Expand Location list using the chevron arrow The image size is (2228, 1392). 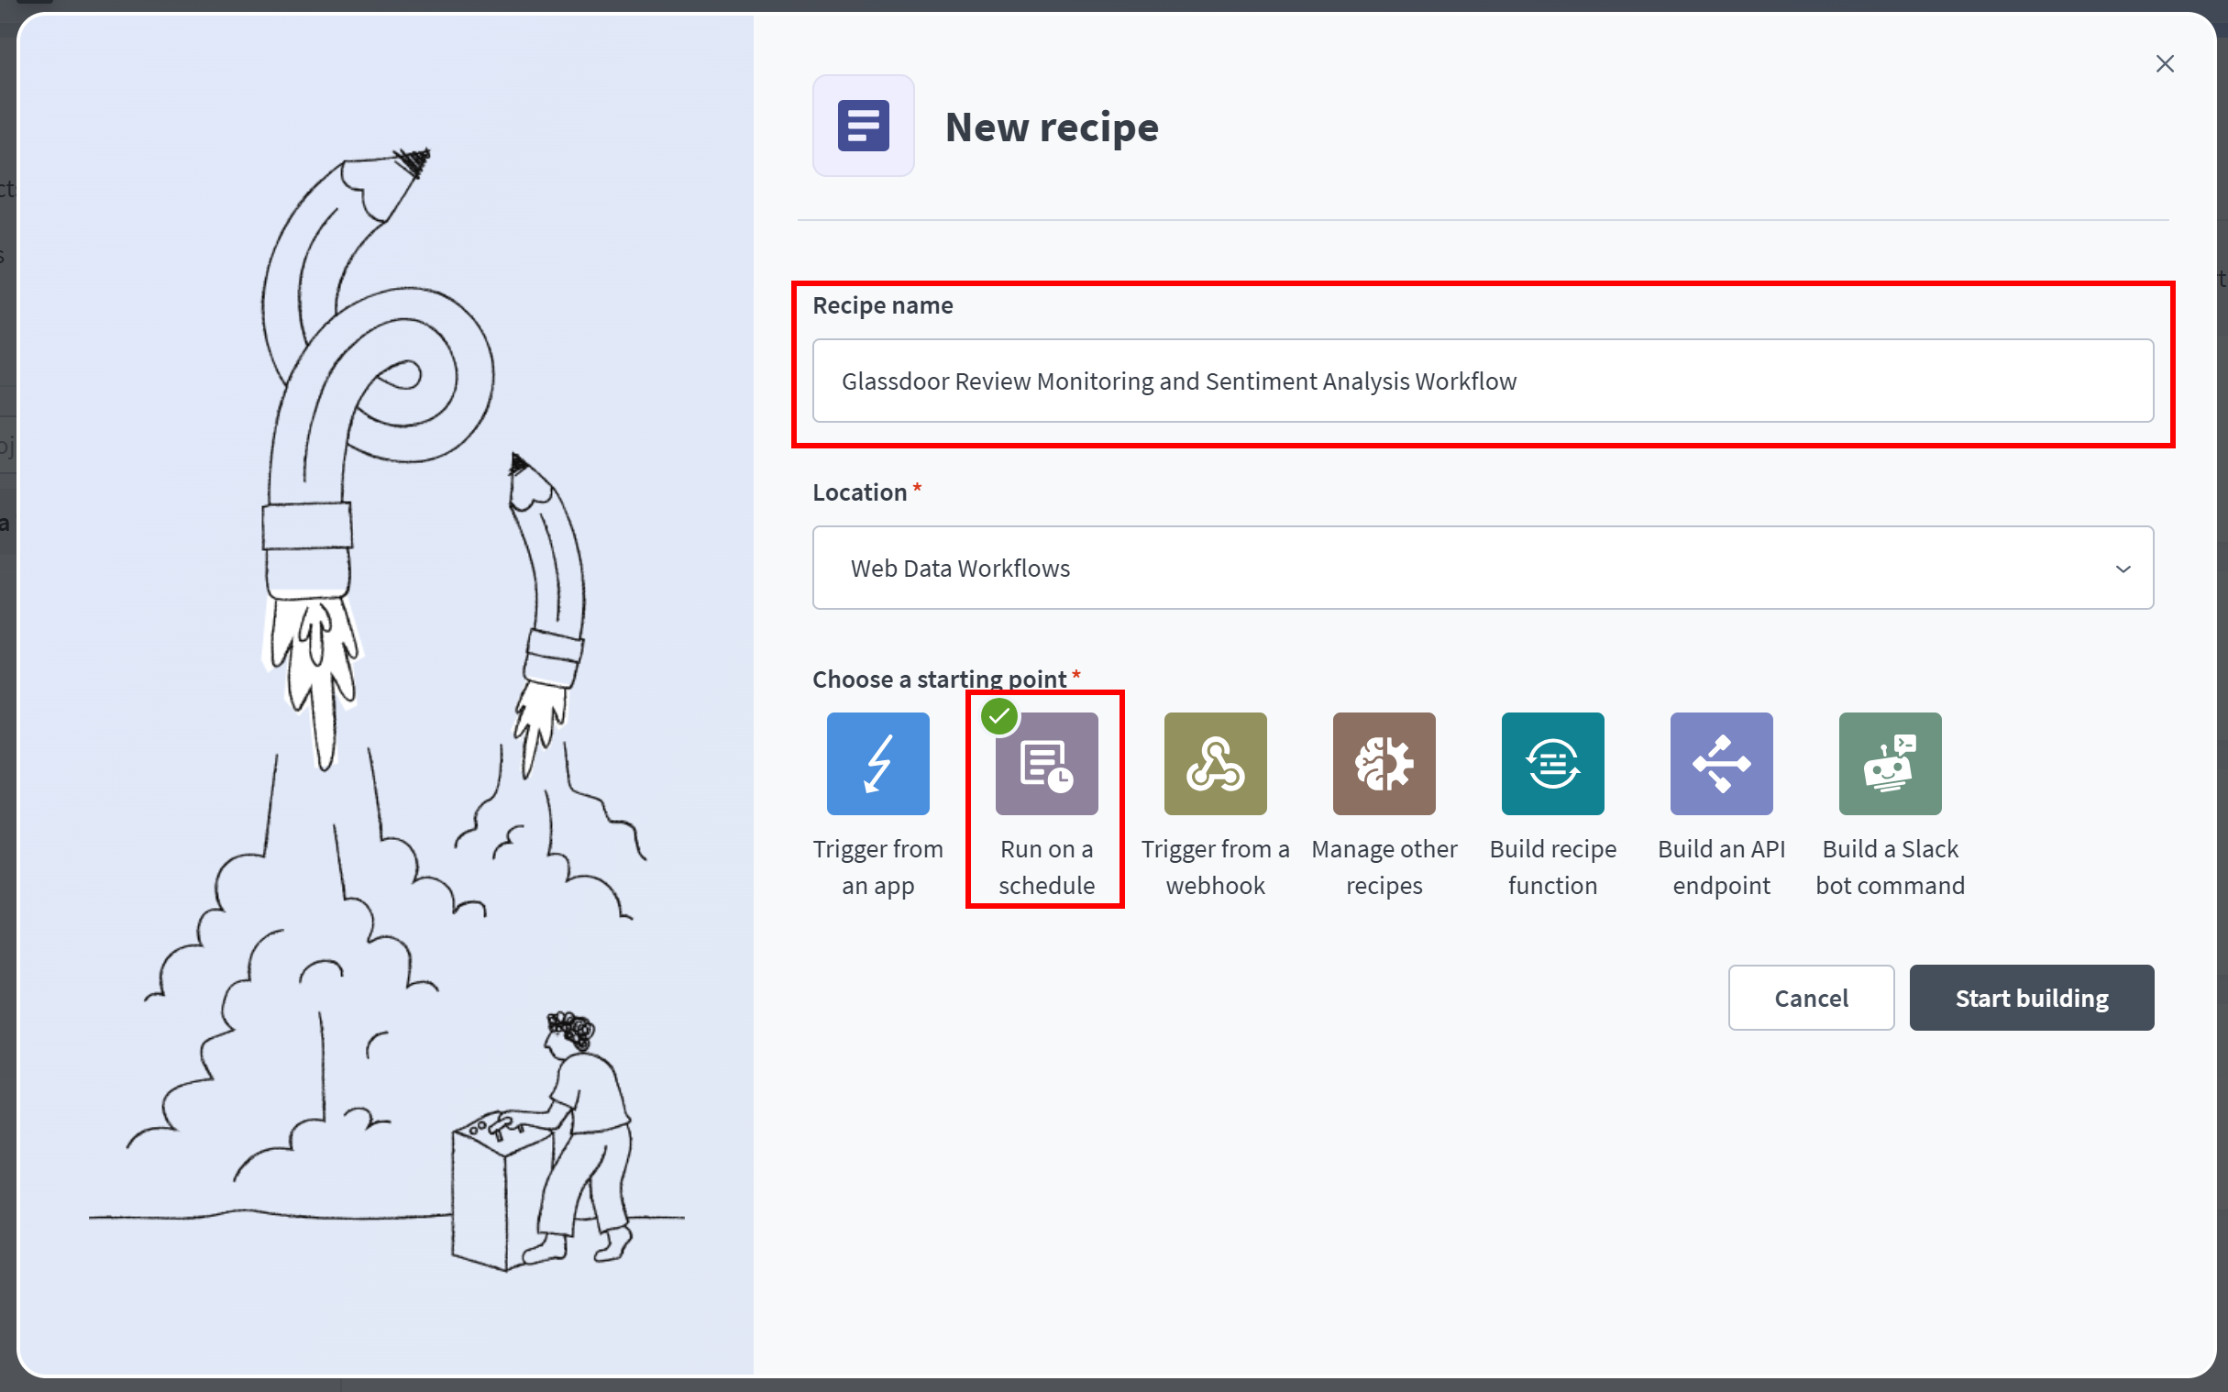click(x=2123, y=568)
